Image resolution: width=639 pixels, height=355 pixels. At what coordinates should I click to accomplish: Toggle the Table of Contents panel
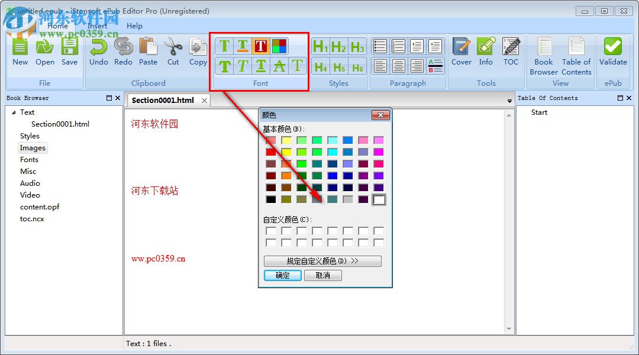coord(576,53)
